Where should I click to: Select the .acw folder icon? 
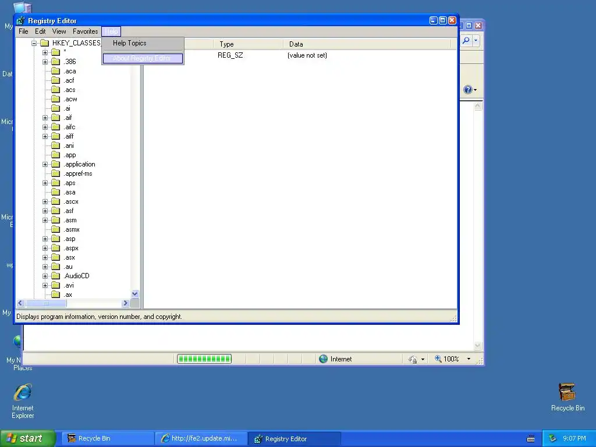coord(55,99)
